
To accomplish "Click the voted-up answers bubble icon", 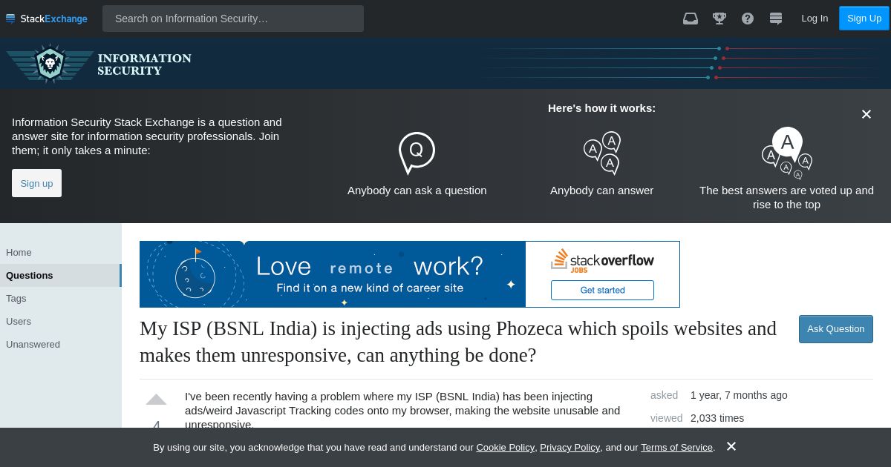I will click(x=787, y=153).
